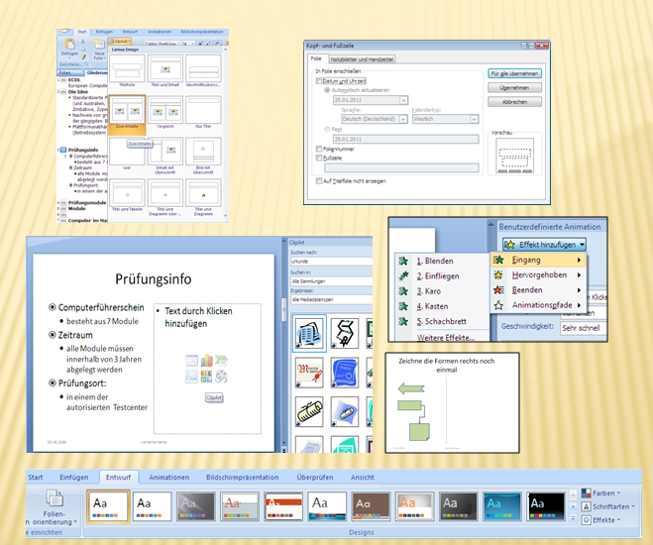Select the Titelfolie layout thumbnail
The image size is (653, 545).
(127, 68)
